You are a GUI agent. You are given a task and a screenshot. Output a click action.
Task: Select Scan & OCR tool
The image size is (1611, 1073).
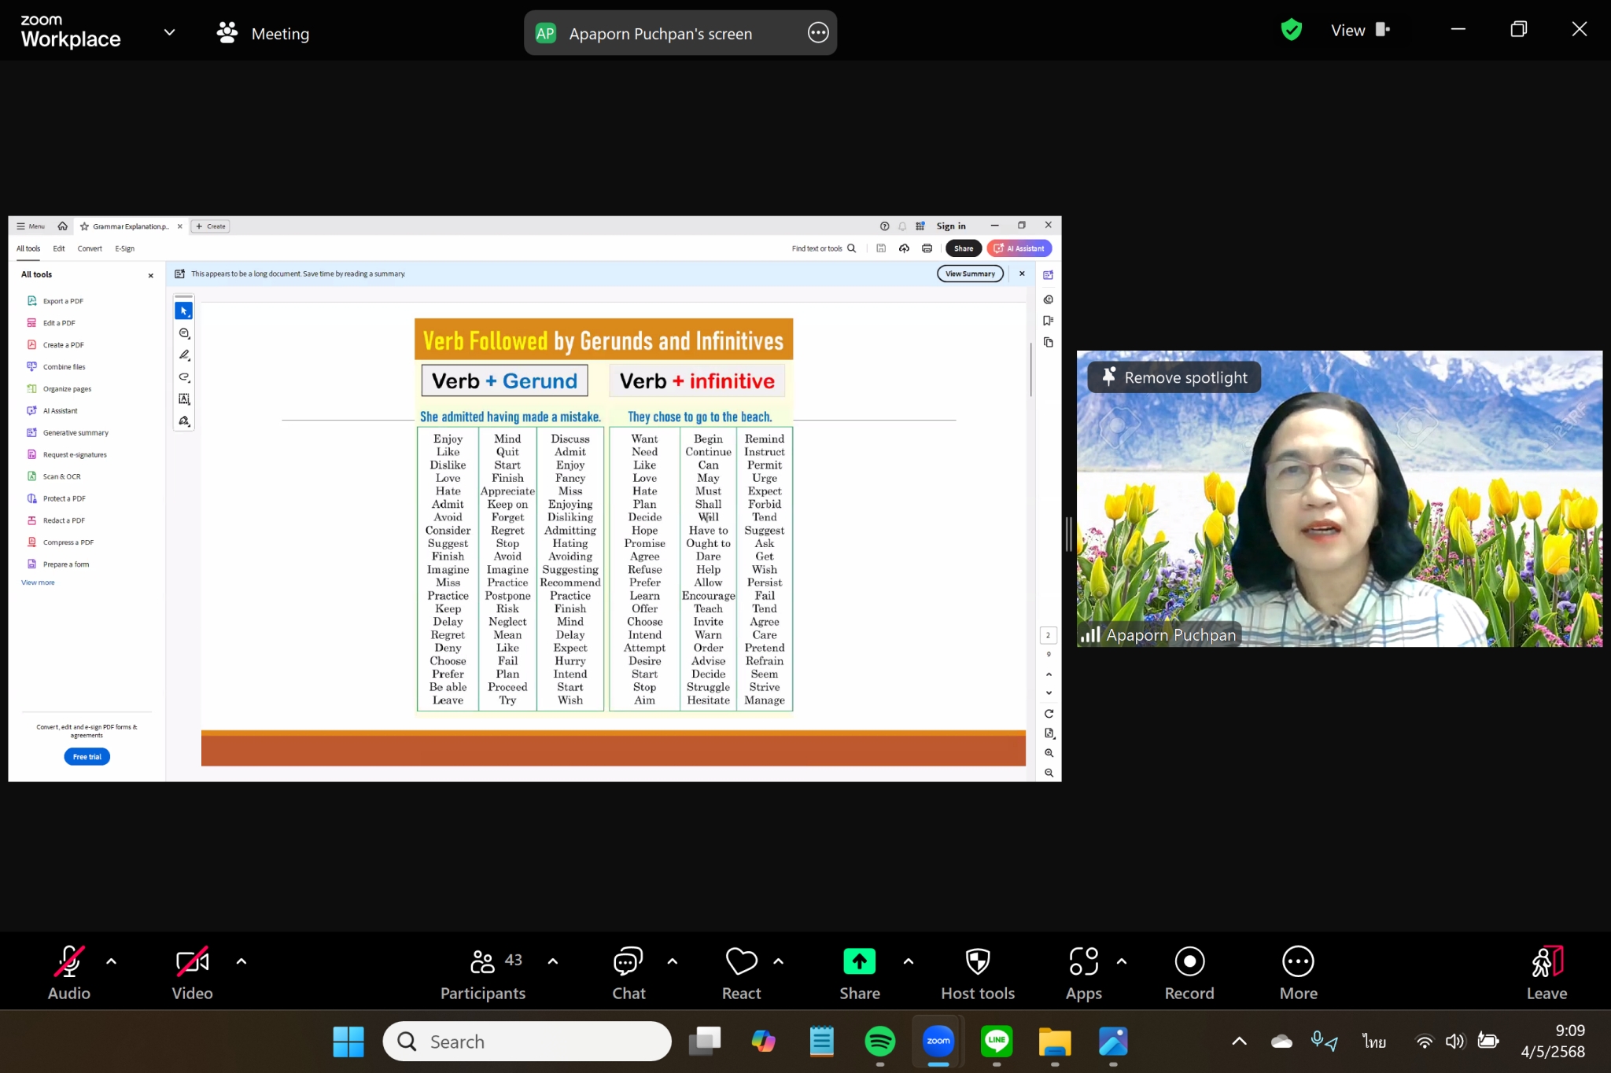click(53, 476)
